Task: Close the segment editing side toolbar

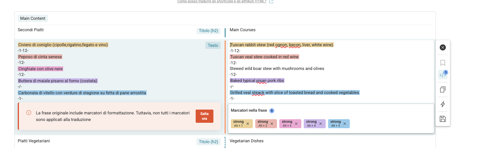Action: point(442,47)
